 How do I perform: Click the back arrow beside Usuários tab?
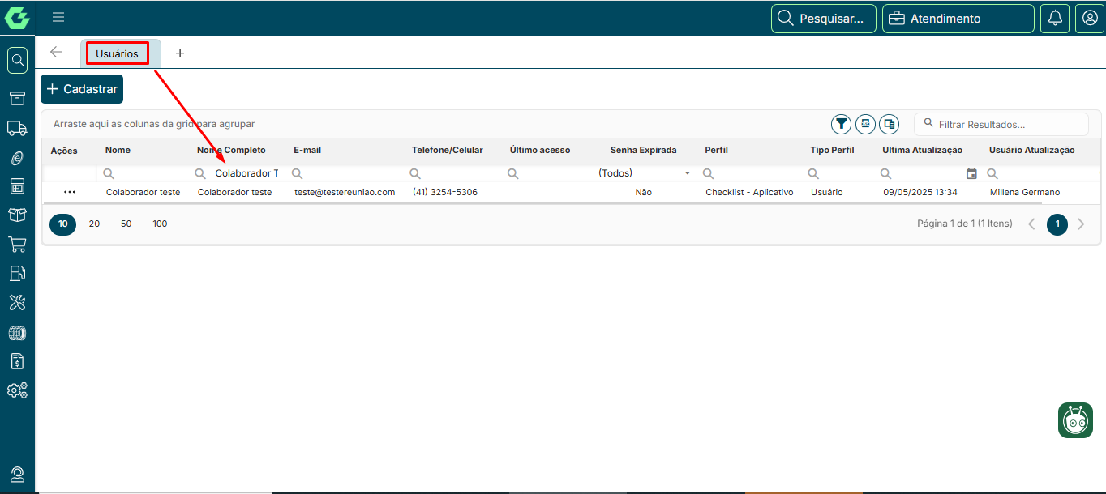[56, 53]
